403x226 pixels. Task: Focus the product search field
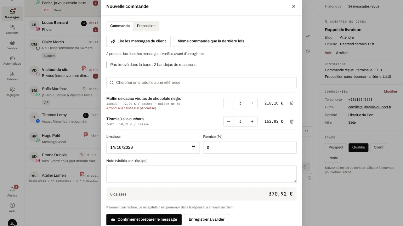point(201,83)
